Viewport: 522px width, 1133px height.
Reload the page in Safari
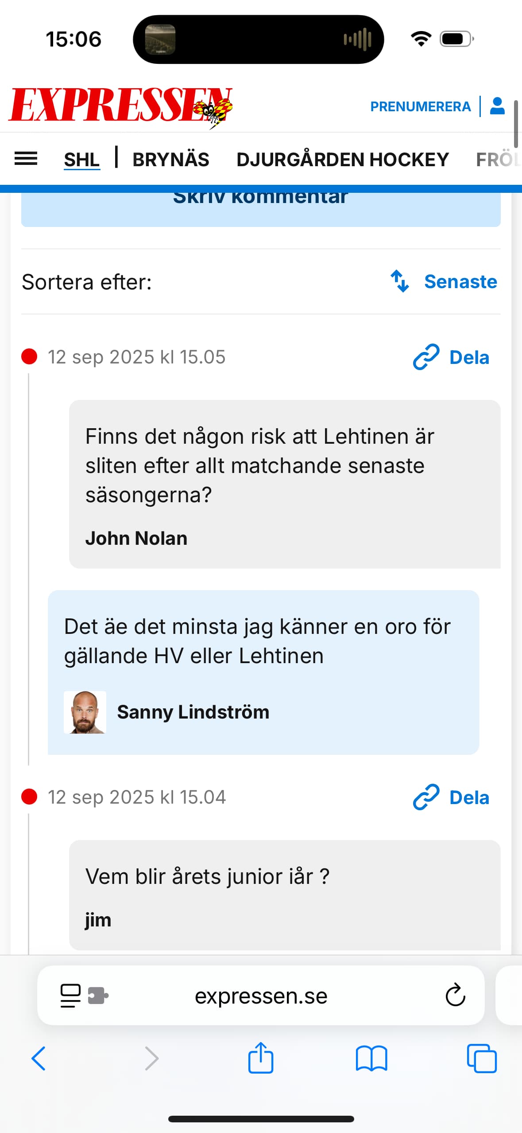point(455,995)
